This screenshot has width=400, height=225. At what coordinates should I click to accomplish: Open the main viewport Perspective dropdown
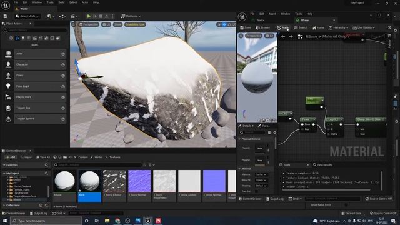click(x=89, y=24)
